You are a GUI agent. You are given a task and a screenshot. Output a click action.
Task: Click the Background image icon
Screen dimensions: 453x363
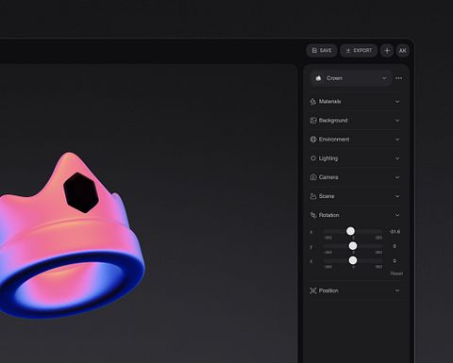tap(313, 121)
